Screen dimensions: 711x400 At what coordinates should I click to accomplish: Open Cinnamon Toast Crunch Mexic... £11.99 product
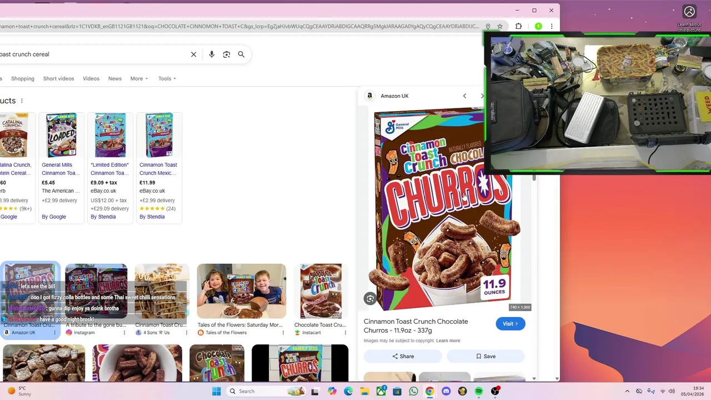coord(159,167)
